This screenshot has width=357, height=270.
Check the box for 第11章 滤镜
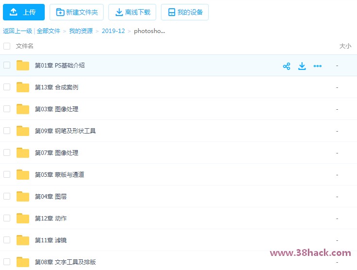tap(7, 240)
